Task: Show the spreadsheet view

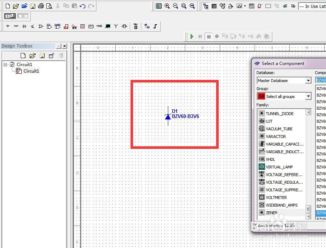Action: tap(214, 6)
